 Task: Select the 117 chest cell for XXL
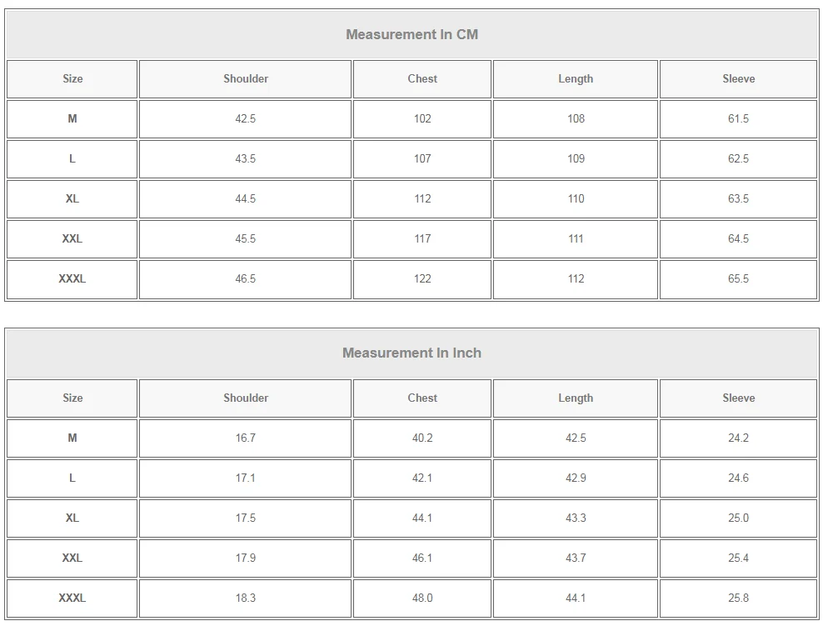(422, 239)
